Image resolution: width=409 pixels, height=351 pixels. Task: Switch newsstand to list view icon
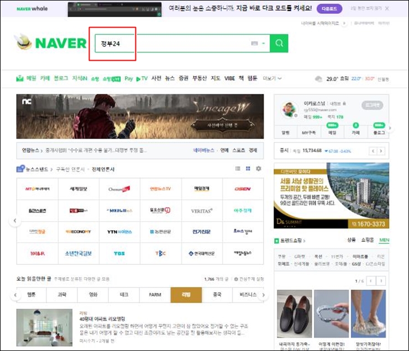point(238,169)
